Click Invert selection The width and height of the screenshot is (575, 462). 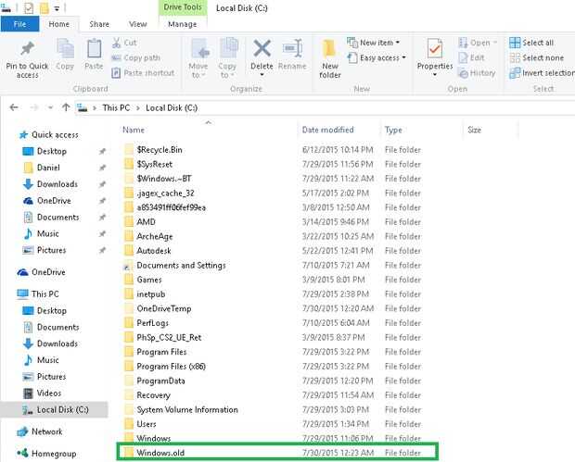tap(542, 73)
